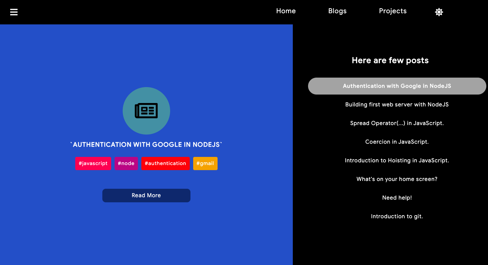Toggle light/dark theme sun icon
This screenshot has height=265, width=488.
click(439, 12)
